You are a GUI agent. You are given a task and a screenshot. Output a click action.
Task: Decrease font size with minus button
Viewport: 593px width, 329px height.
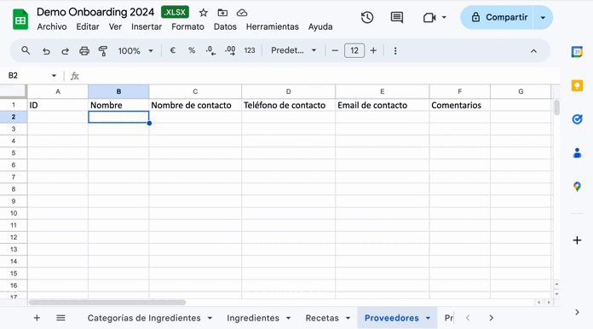335,50
